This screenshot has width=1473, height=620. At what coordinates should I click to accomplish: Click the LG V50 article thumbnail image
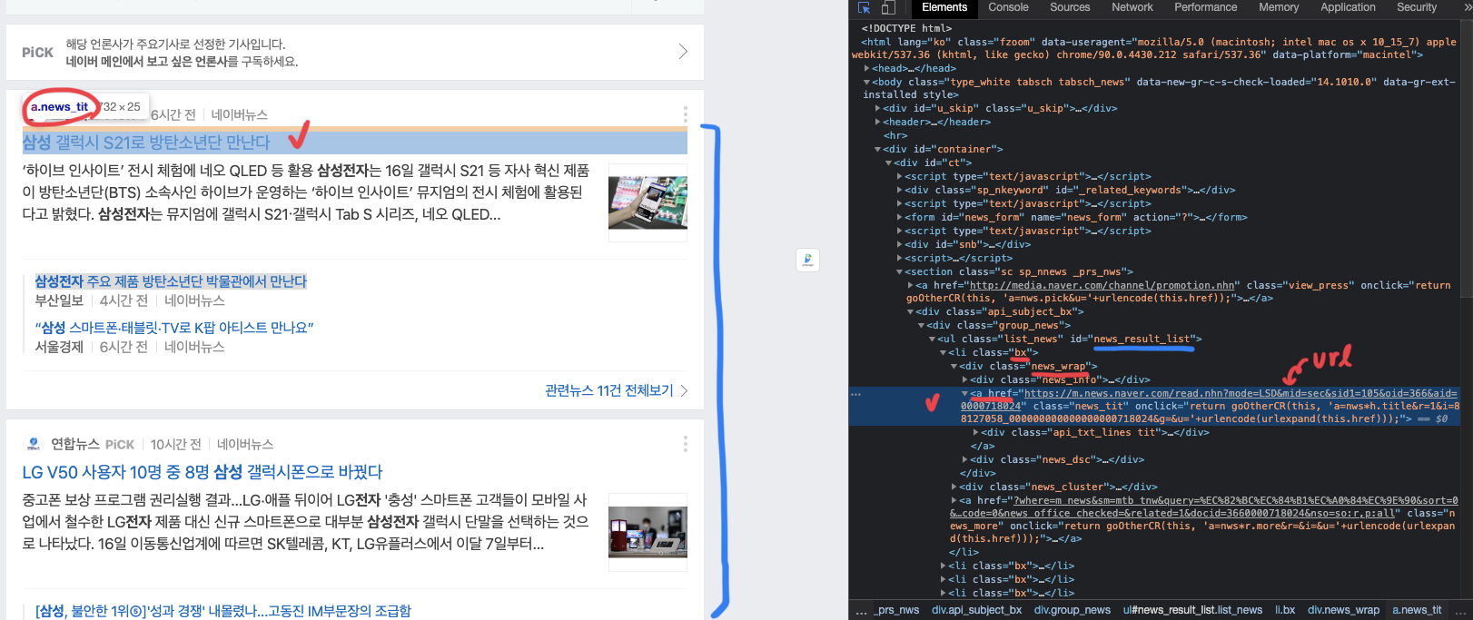[648, 532]
